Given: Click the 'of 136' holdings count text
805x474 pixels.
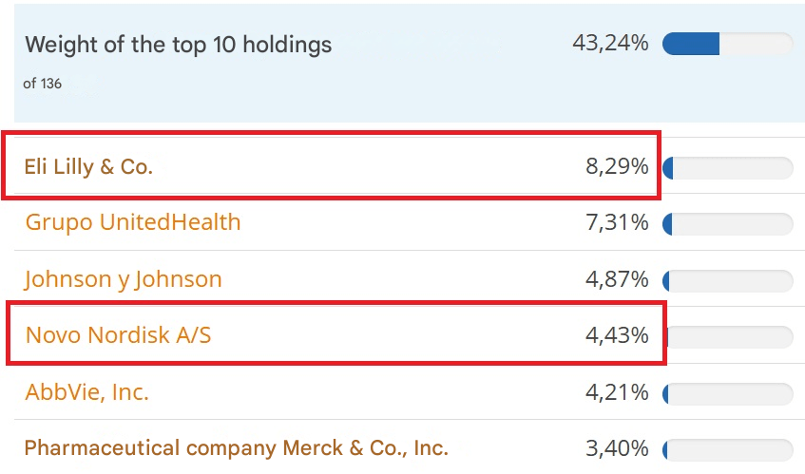Looking at the screenshot, I should point(43,84).
